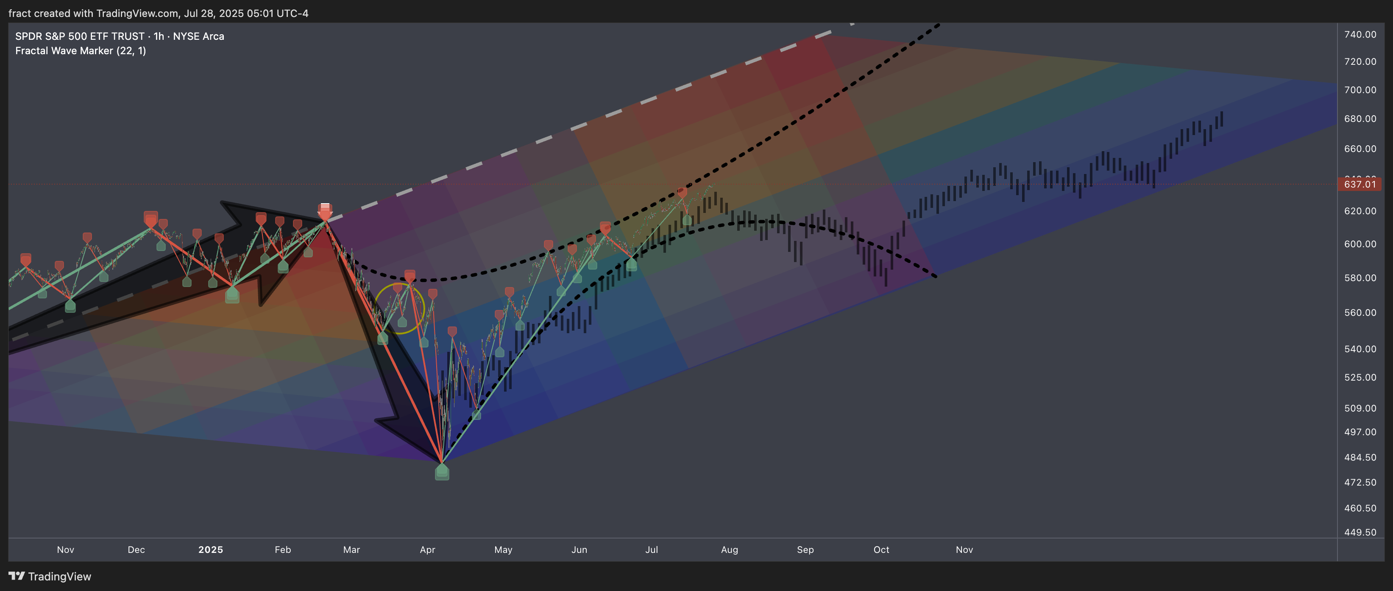1393x591 pixels.
Task: Click the 540.00 price axis label
Action: click(1360, 349)
